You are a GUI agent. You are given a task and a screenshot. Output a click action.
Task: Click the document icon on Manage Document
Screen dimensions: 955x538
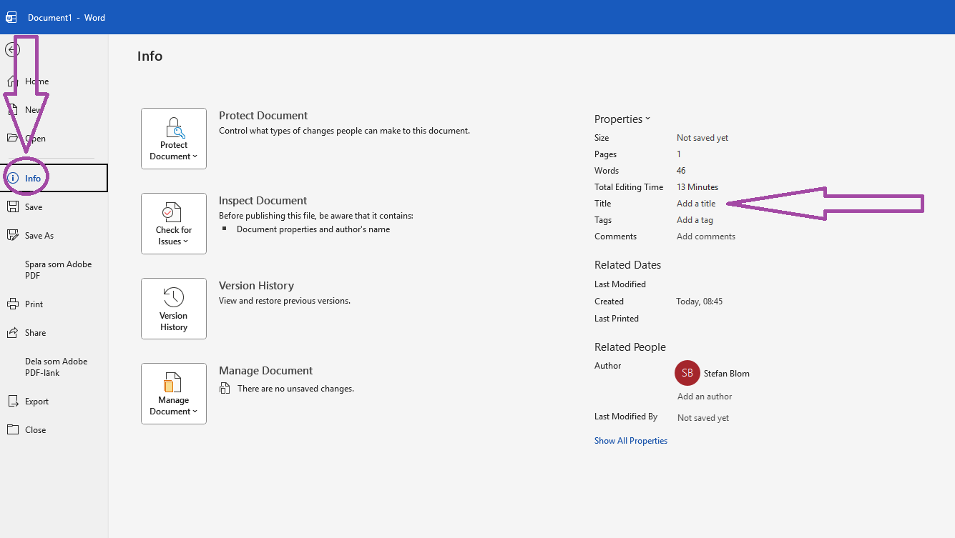point(172,382)
